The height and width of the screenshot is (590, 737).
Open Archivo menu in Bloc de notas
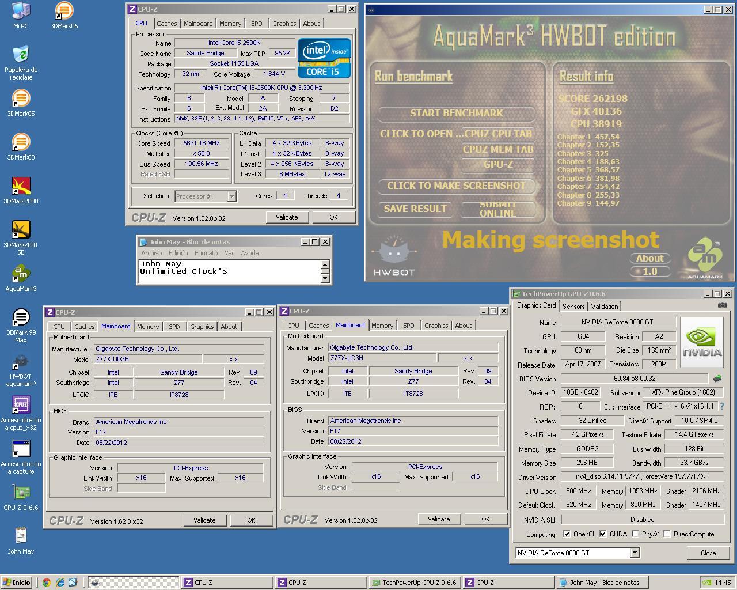(x=151, y=253)
